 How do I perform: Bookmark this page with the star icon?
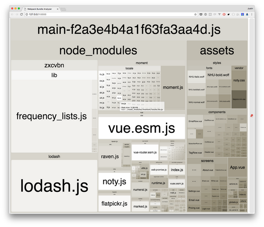click(195, 15)
